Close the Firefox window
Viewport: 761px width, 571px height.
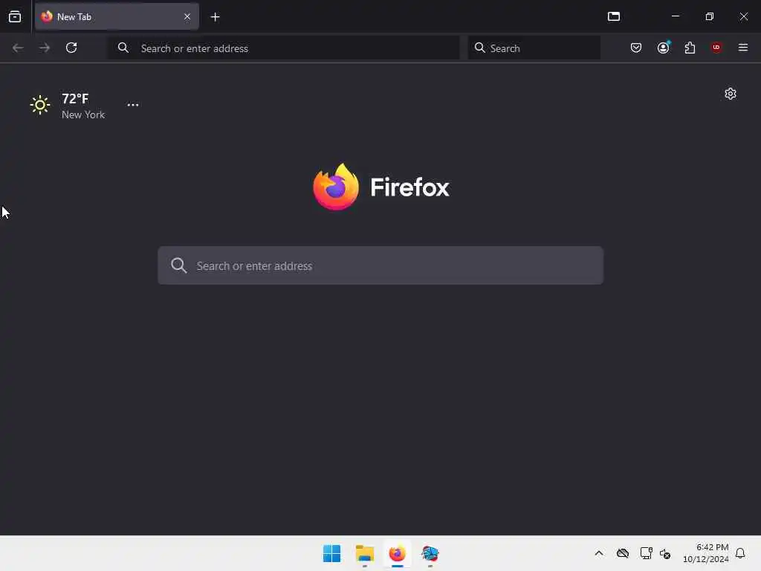[x=743, y=16]
